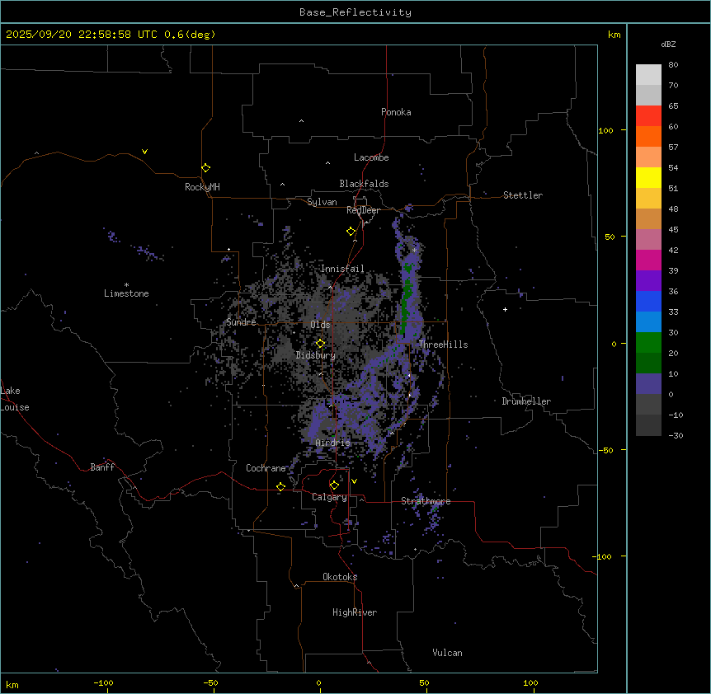
Task: Click the light gray 80 dBZ legend swatch
Action: [x=648, y=74]
